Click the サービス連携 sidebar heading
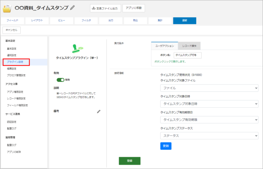Viewport: 263px width, 169px height. 12,114
